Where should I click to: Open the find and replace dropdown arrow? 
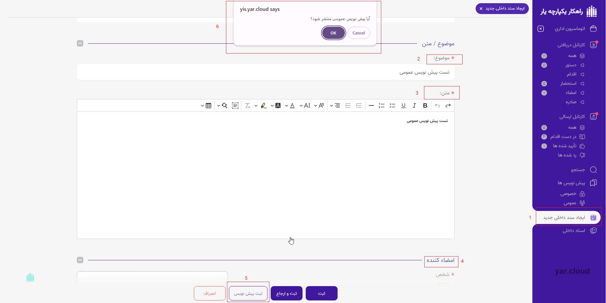point(218,105)
